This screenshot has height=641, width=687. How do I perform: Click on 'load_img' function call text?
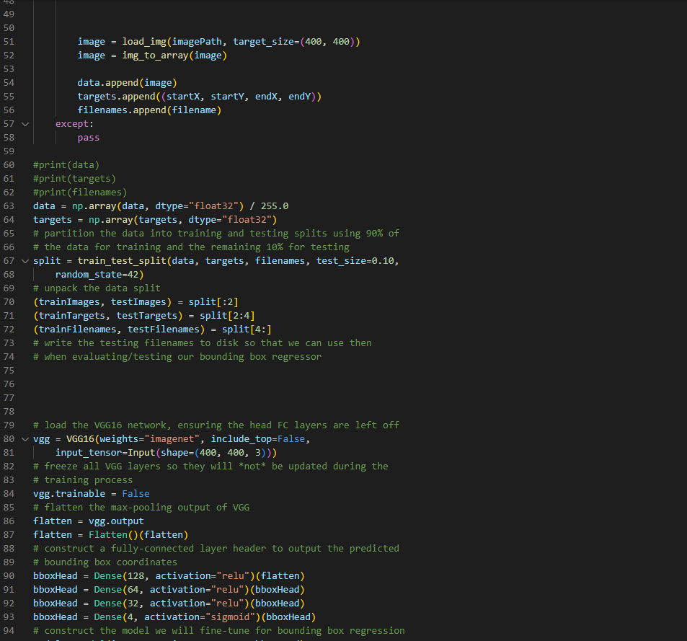tap(144, 42)
